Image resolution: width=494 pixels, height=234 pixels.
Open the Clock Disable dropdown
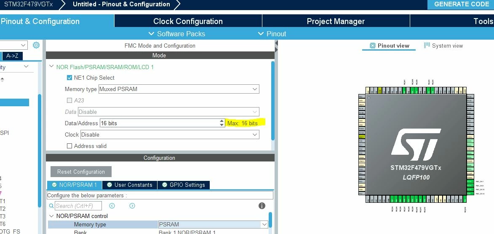click(x=170, y=134)
